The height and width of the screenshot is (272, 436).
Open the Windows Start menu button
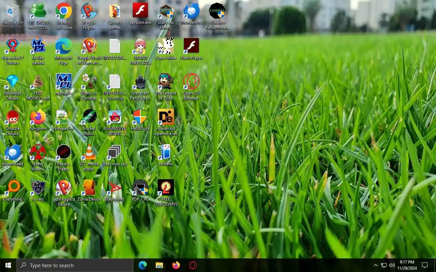pos(8,265)
